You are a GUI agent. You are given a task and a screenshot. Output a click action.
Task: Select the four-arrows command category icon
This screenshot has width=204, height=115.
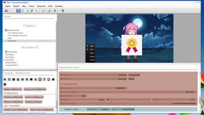point(5,80)
